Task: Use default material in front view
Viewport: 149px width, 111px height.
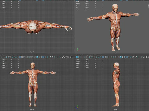Action: point(39,57)
